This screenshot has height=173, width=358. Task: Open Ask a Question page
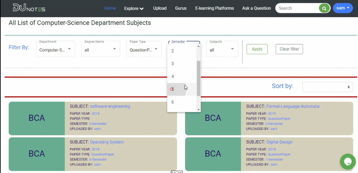(256, 8)
